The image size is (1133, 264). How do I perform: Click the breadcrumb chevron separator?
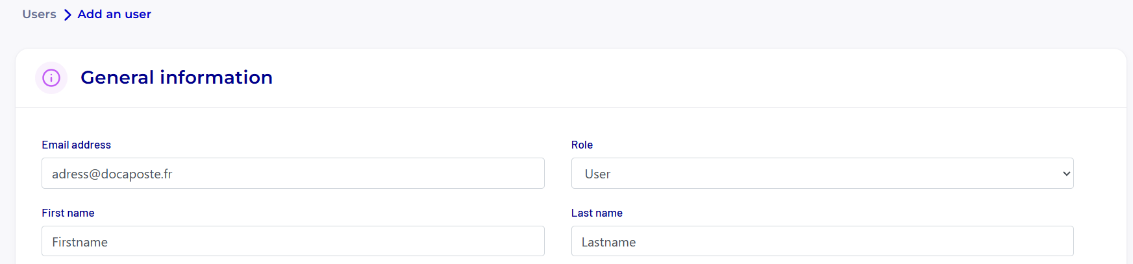click(68, 15)
